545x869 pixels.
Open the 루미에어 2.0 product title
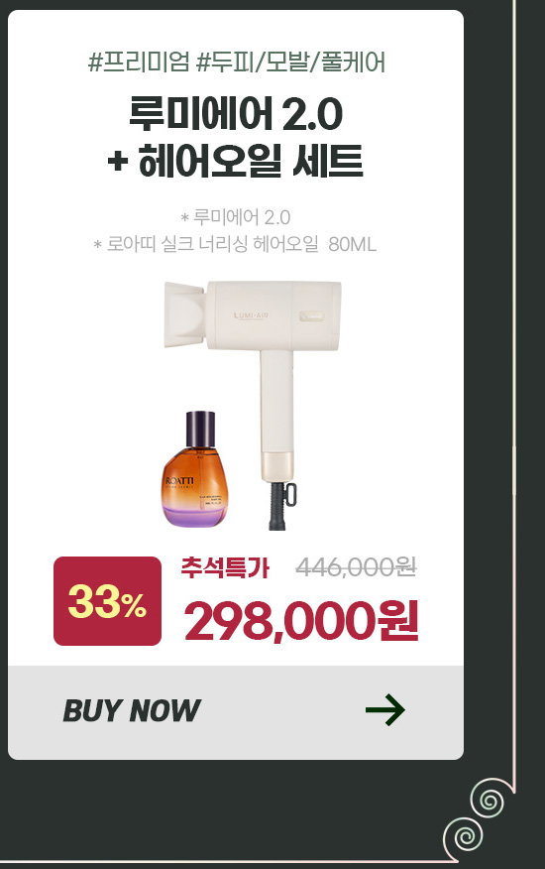click(236, 114)
